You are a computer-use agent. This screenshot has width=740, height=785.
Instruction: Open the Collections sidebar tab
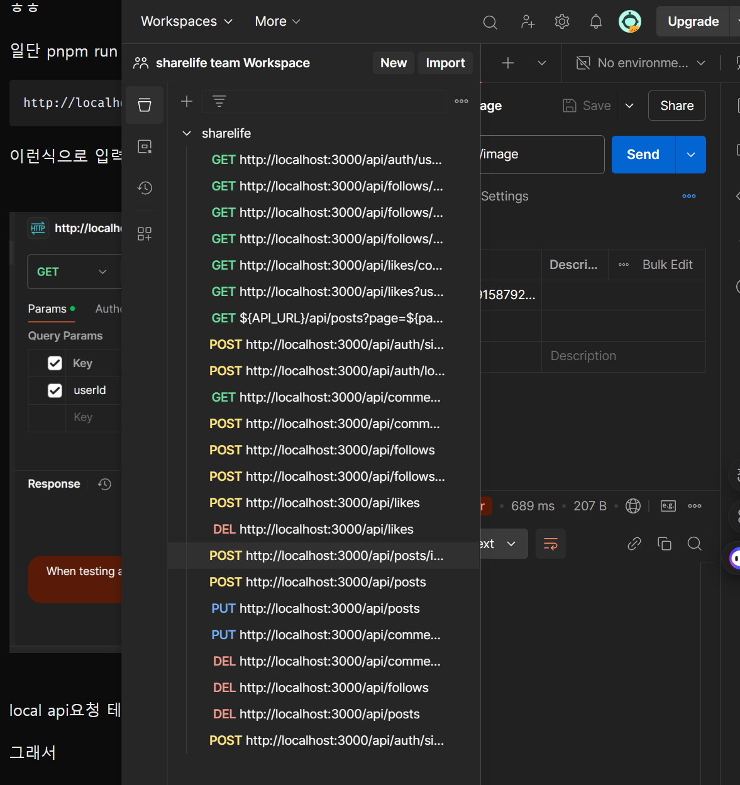145,105
